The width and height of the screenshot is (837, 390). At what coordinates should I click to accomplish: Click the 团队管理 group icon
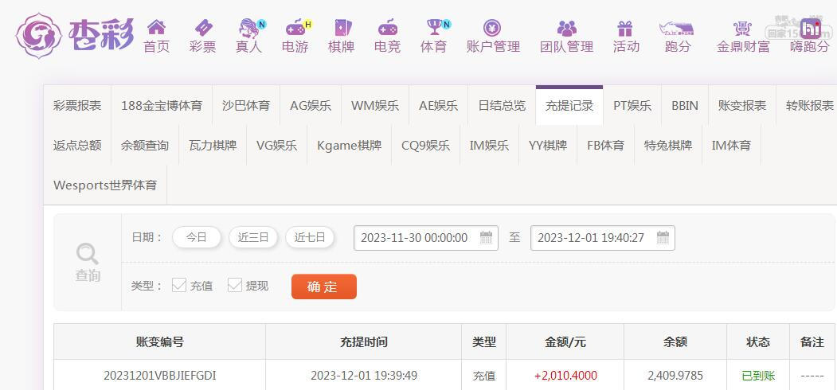point(566,28)
